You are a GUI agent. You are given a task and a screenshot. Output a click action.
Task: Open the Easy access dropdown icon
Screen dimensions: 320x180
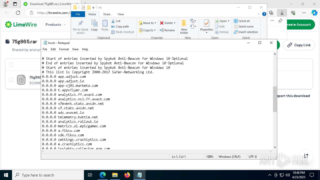(193, 26)
